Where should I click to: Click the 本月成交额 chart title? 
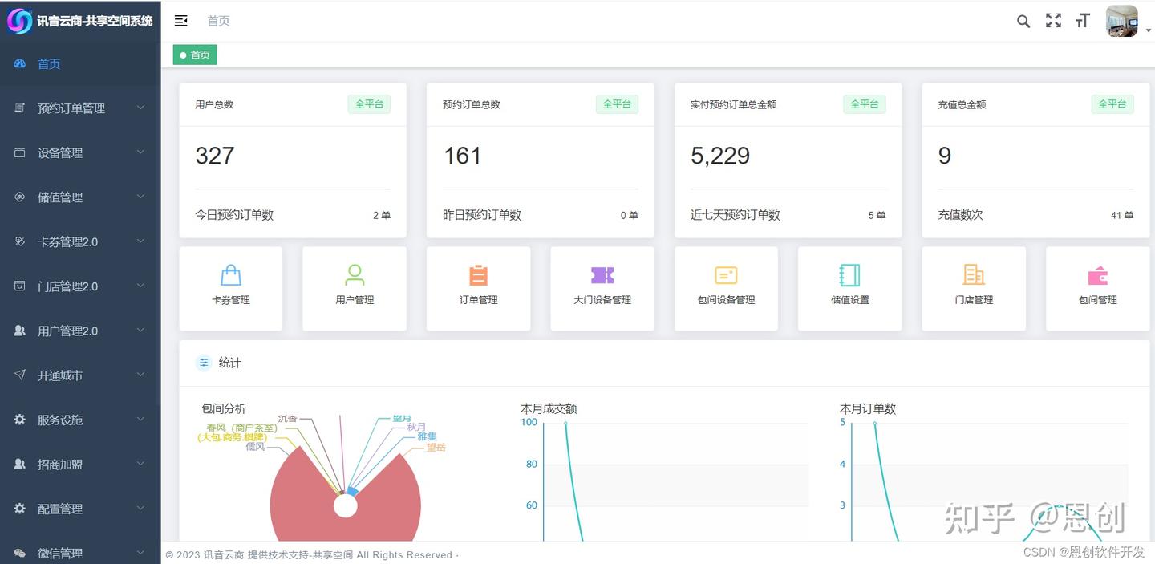tap(549, 408)
